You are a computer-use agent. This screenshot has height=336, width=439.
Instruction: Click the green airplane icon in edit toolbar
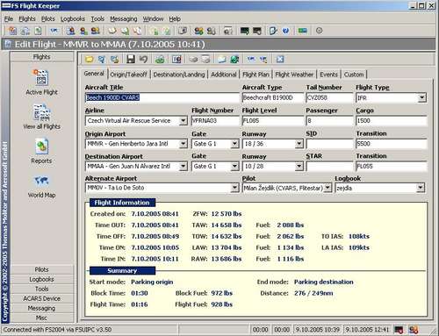click(160, 60)
